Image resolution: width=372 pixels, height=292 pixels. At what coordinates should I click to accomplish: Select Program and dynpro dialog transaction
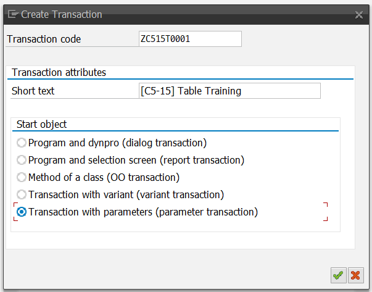coord(22,143)
